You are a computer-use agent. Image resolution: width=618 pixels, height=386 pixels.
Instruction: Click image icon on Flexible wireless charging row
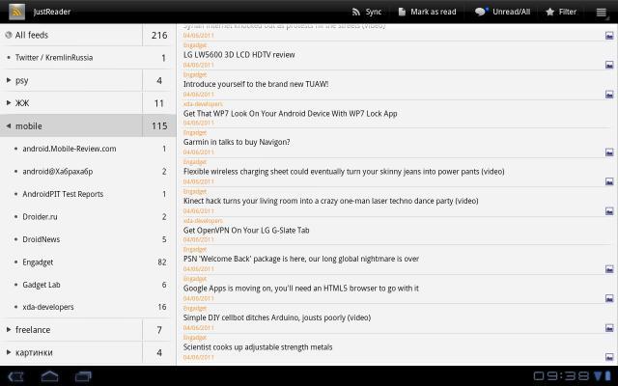[x=609, y=181]
